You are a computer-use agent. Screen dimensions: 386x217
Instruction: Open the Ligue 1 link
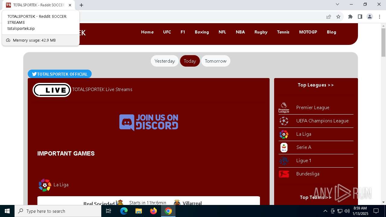tap(304, 161)
